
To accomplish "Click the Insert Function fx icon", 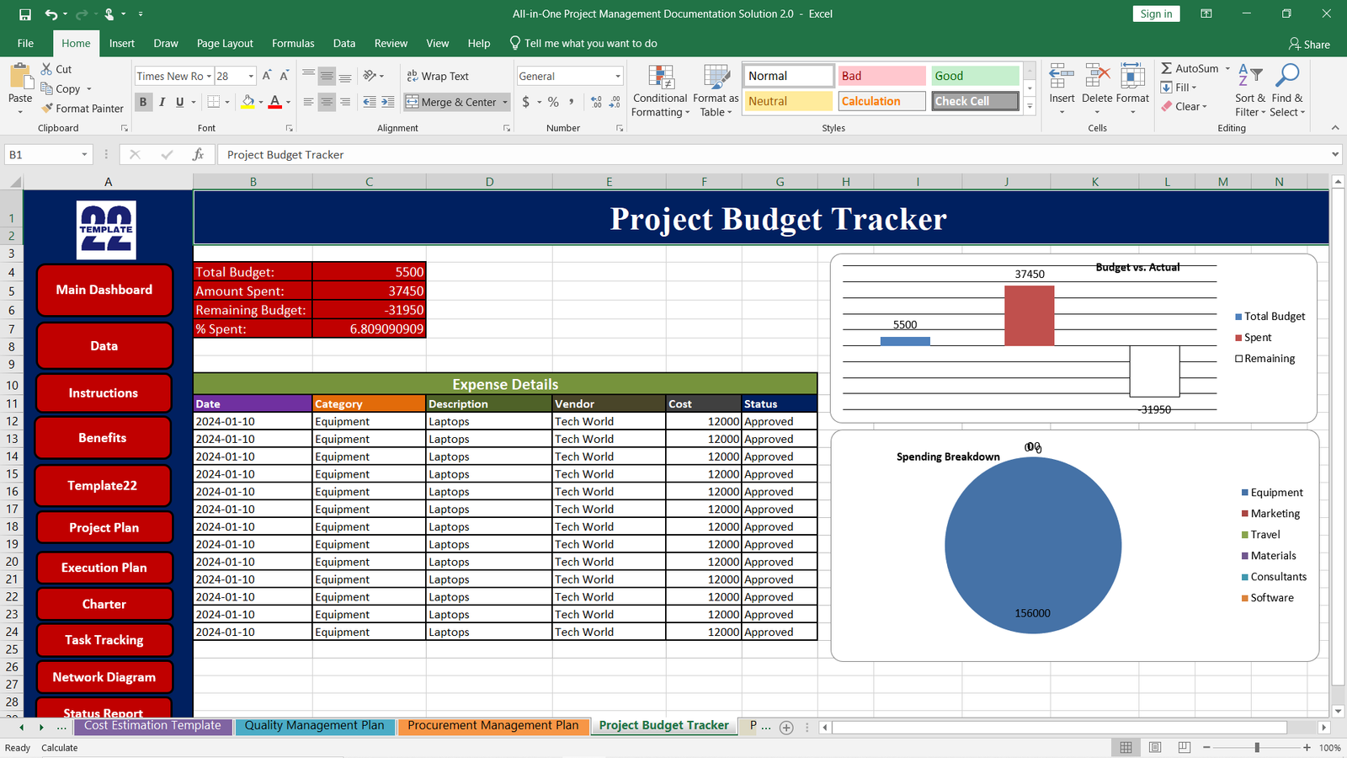I will [x=198, y=154].
